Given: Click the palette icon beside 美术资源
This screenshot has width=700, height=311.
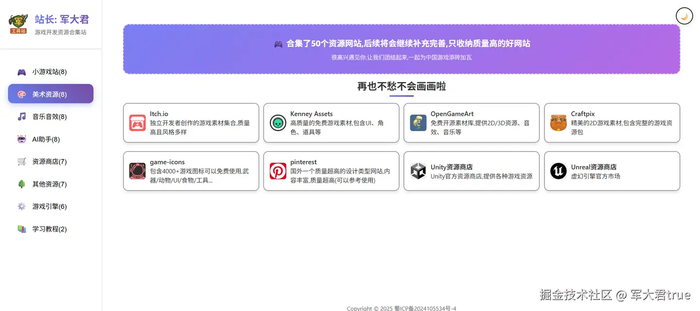Looking at the screenshot, I should (x=22, y=94).
